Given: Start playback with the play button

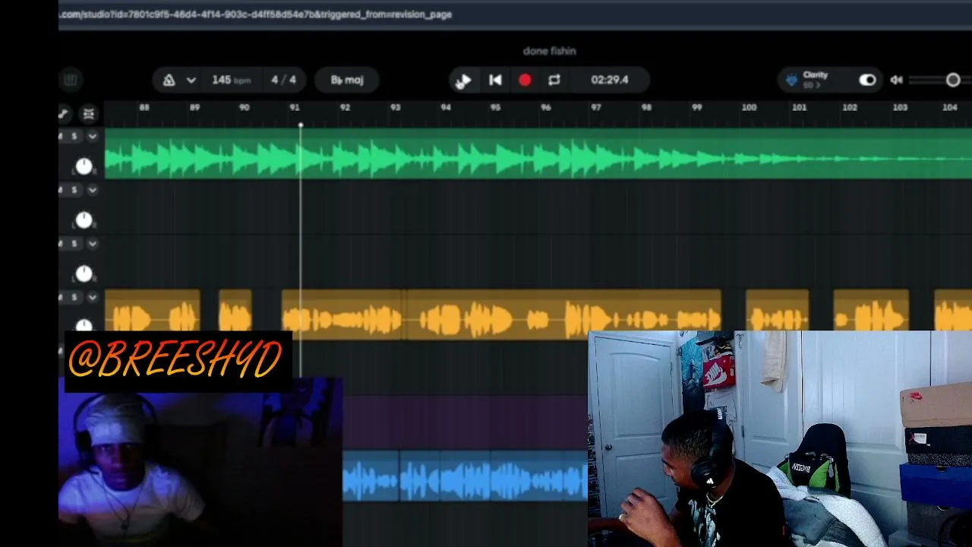Looking at the screenshot, I should tap(464, 80).
